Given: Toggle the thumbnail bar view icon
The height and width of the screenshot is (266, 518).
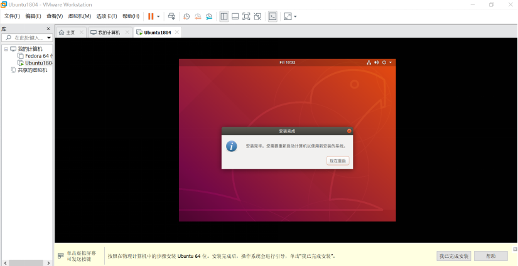Looking at the screenshot, I should [x=235, y=16].
